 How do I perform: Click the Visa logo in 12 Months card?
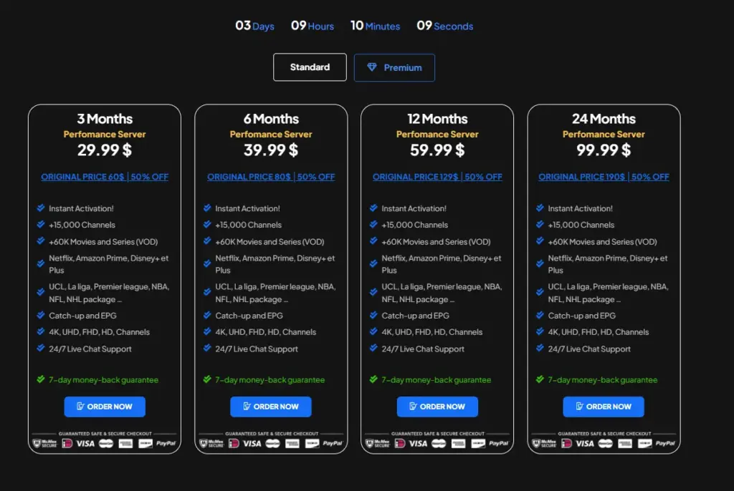pos(418,443)
